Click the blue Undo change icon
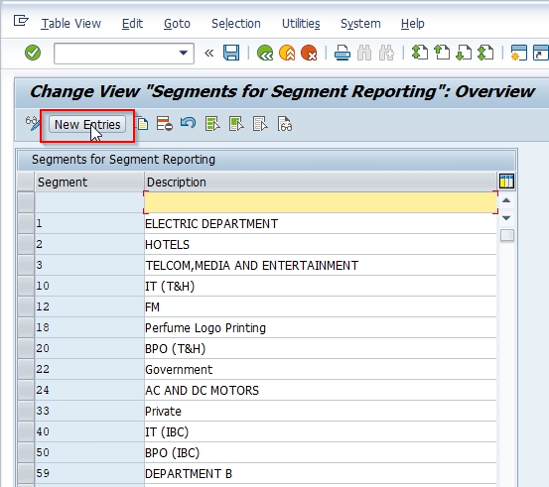The image size is (549, 487). tap(188, 123)
